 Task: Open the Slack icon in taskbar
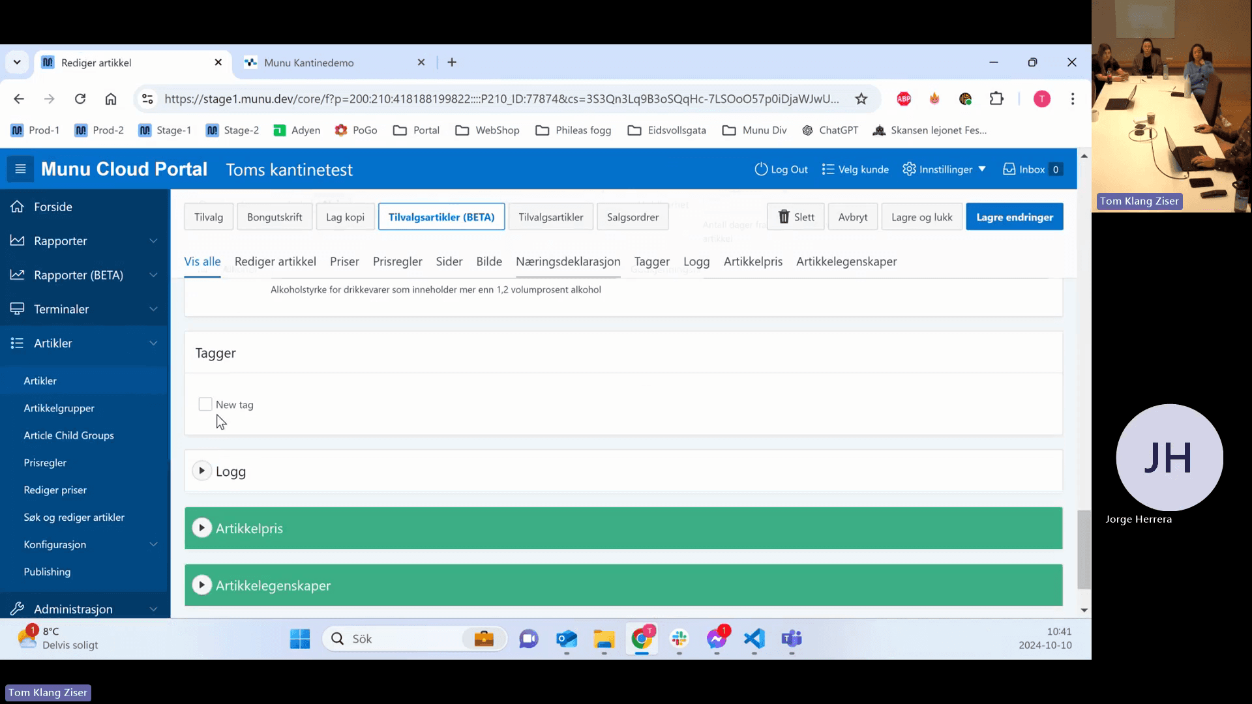click(x=679, y=639)
